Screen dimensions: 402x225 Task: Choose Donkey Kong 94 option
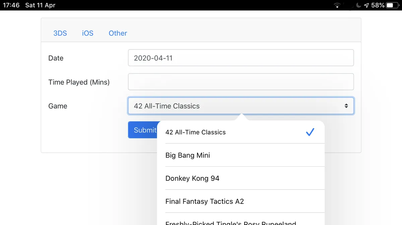click(x=241, y=178)
